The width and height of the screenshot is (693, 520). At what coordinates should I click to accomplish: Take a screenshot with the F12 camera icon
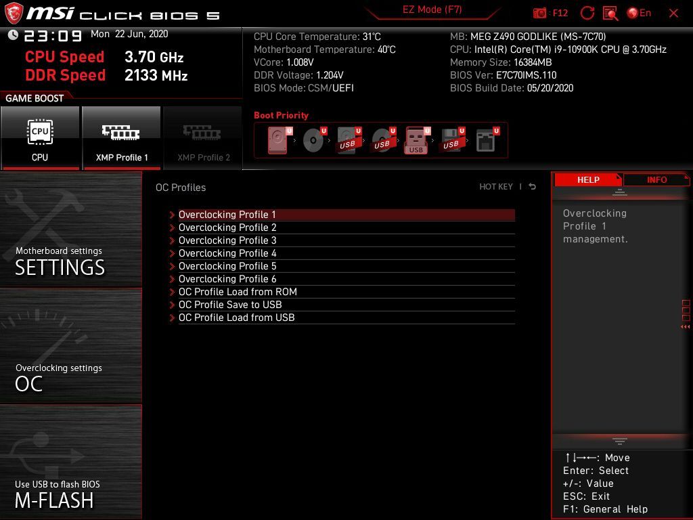point(539,13)
